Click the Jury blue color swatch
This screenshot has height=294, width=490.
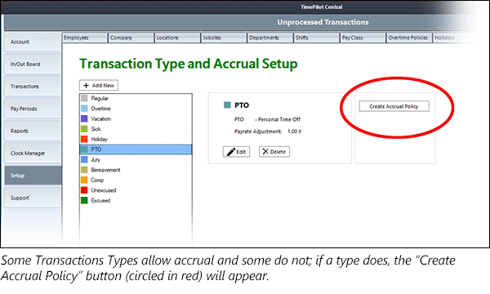click(84, 159)
